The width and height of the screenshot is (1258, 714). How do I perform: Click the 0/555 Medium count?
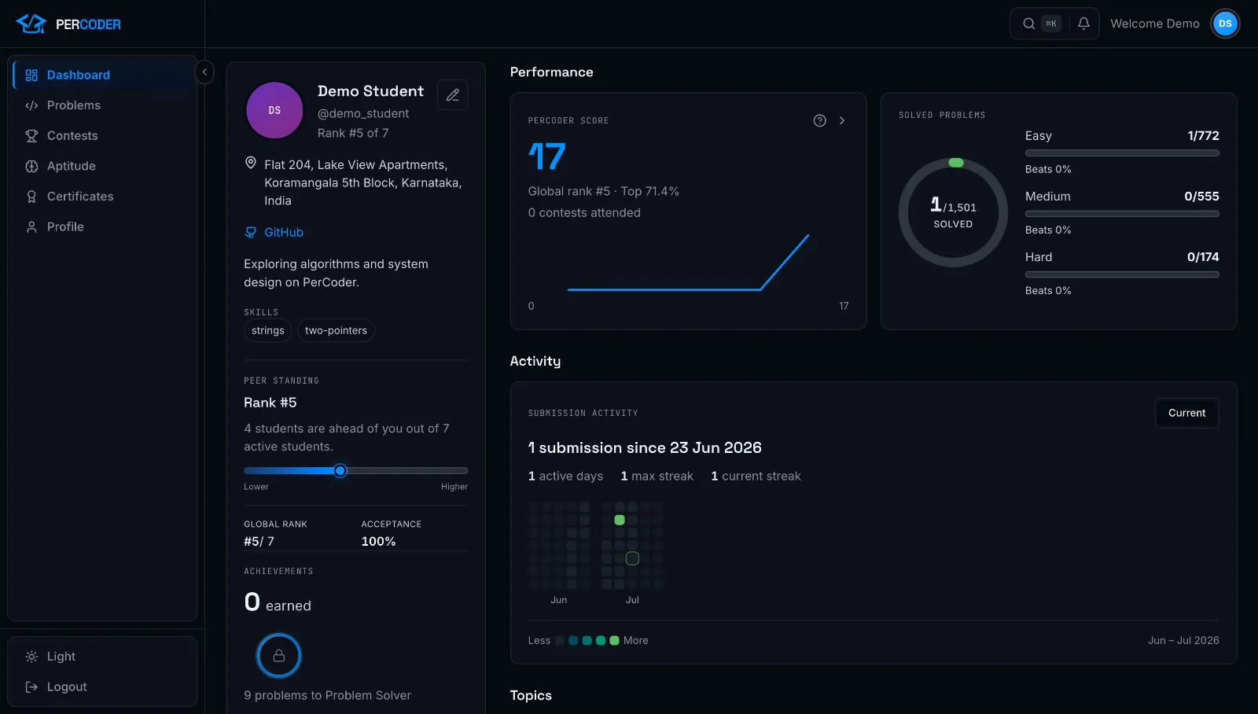coord(1201,197)
